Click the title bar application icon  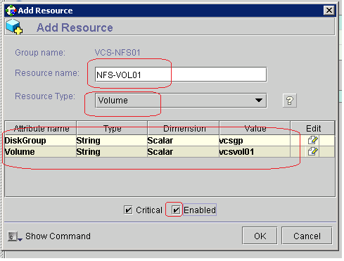point(11,11)
